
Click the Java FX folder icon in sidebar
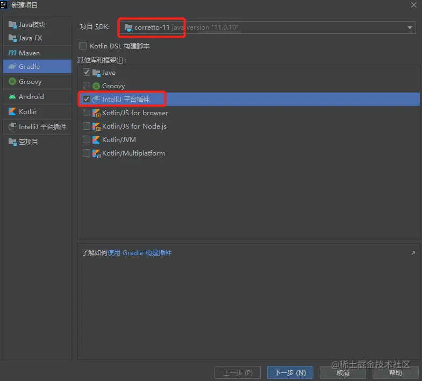point(12,38)
